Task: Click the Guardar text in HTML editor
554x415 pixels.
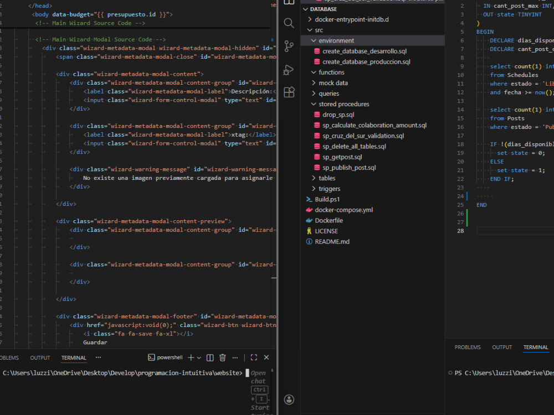Action: pyautogui.click(x=95, y=343)
